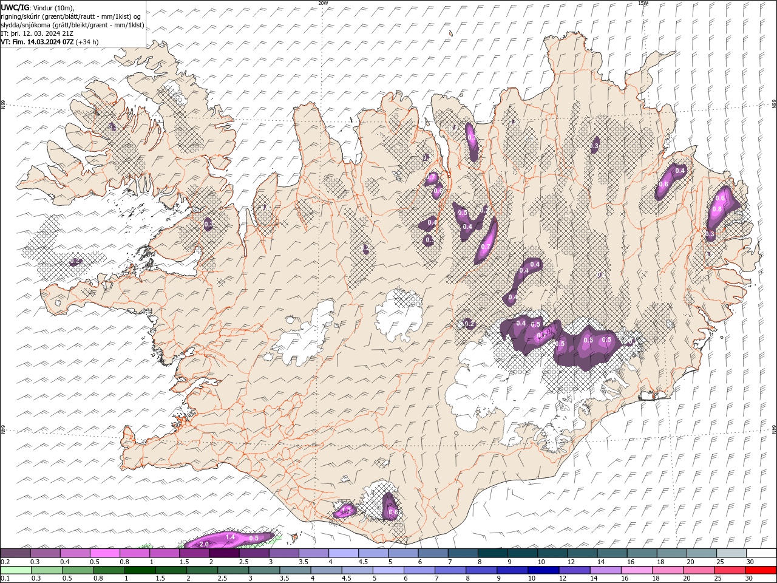Select the lower legend swatch between 1 and 1.5
The image size is (777, 583).
(x=140, y=570)
